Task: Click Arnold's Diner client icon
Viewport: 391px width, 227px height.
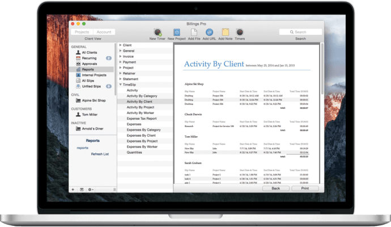Action: point(78,129)
